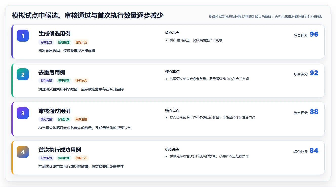
Task: Click 核心亮点 heading in 首次执行成功用例 card
Action: [x=172, y=149]
